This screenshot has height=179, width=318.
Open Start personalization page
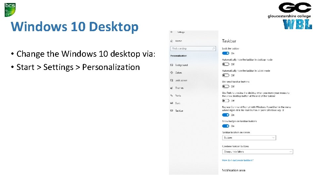click(x=178, y=103)
